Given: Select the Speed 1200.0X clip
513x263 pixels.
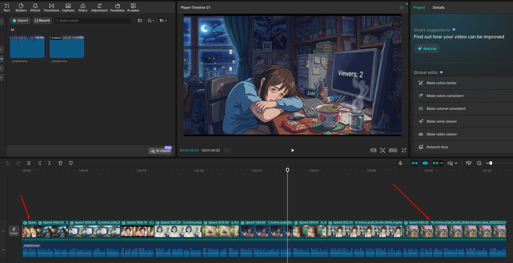Looking at the screenshot, I should coord(94,231).
